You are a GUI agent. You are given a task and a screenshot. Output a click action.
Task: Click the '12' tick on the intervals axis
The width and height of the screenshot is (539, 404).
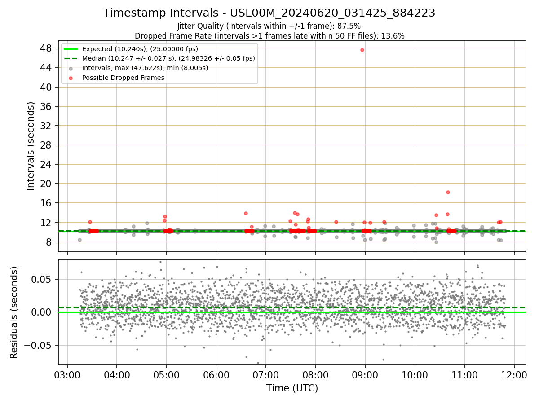tap(46, 223)
